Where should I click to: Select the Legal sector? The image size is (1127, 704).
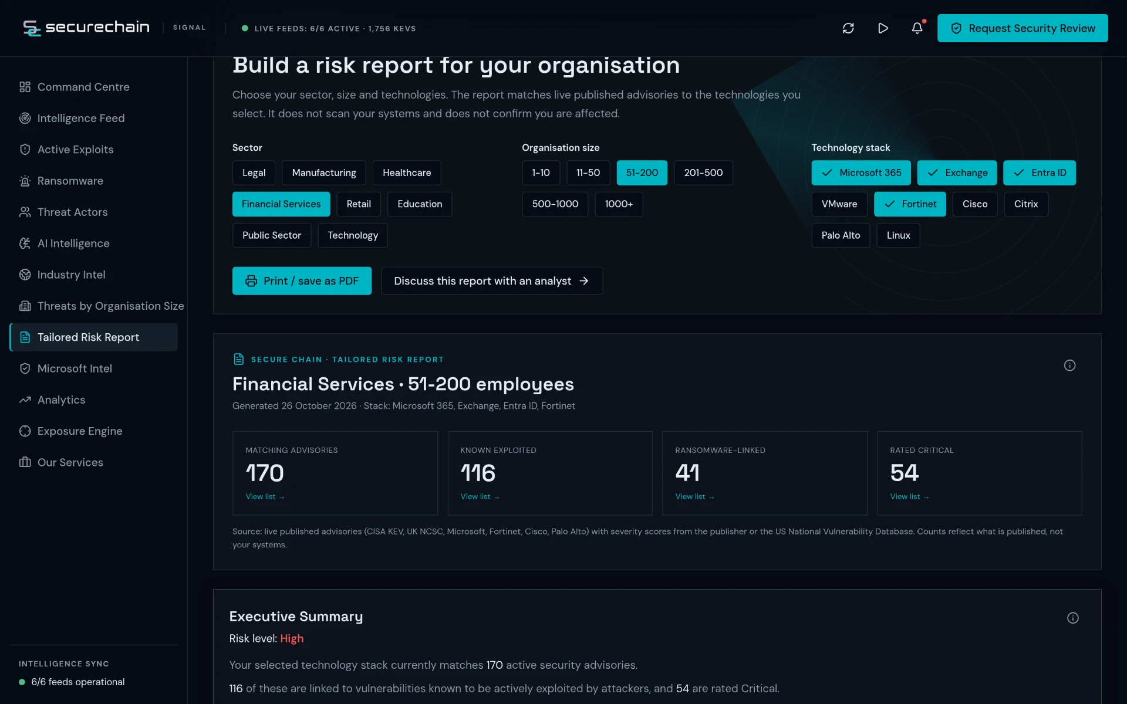[254, 172]
